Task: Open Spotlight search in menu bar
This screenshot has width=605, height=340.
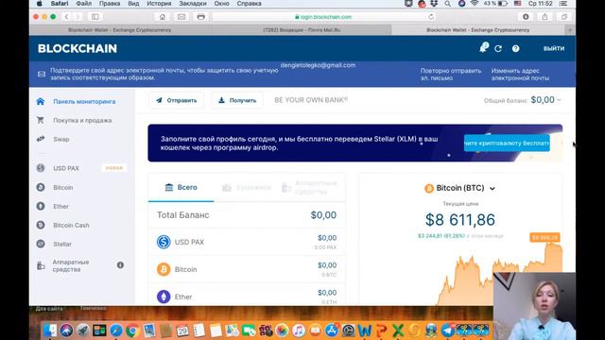Action: [x=447, y=4]
